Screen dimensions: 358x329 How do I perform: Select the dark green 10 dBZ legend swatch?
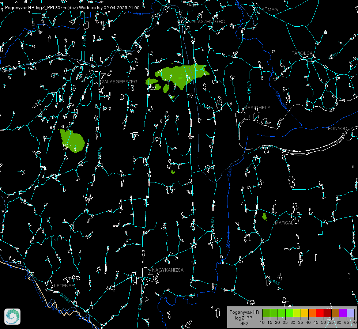(x=266, y=313)
